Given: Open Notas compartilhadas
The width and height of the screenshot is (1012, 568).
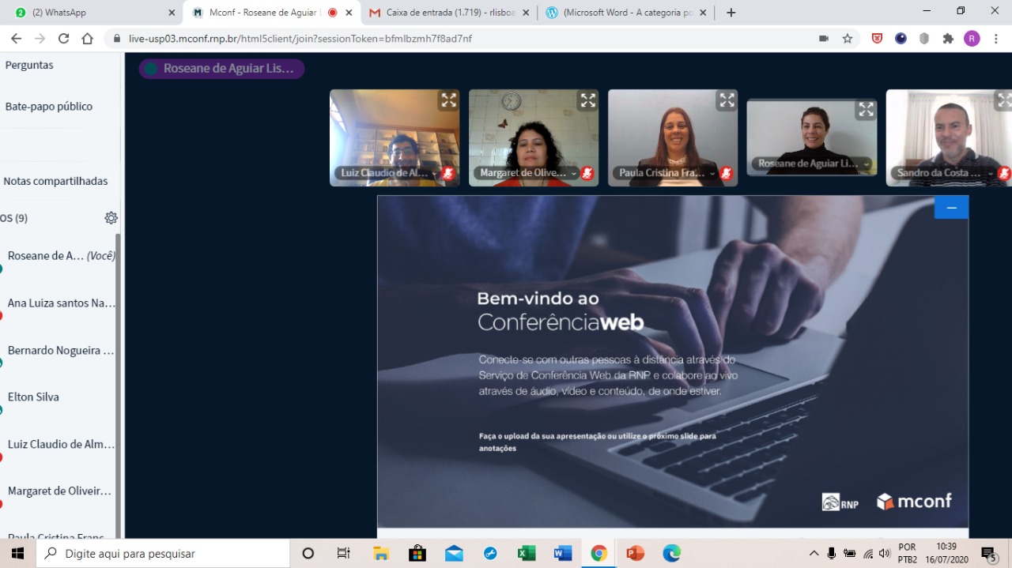Looking at the screenshot, I should pyautogui.click(x=55, y=181).
